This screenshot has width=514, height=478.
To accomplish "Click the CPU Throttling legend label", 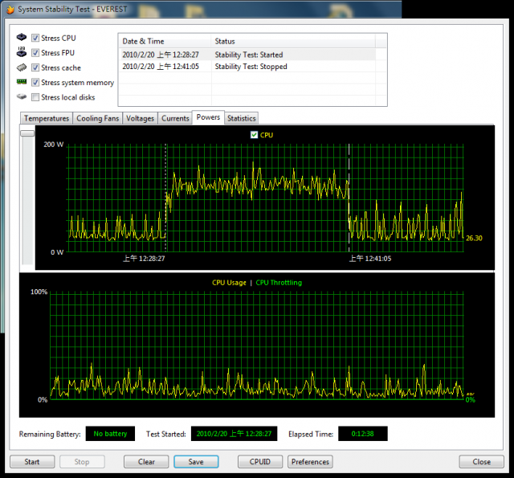I will [x=279, y=283].
